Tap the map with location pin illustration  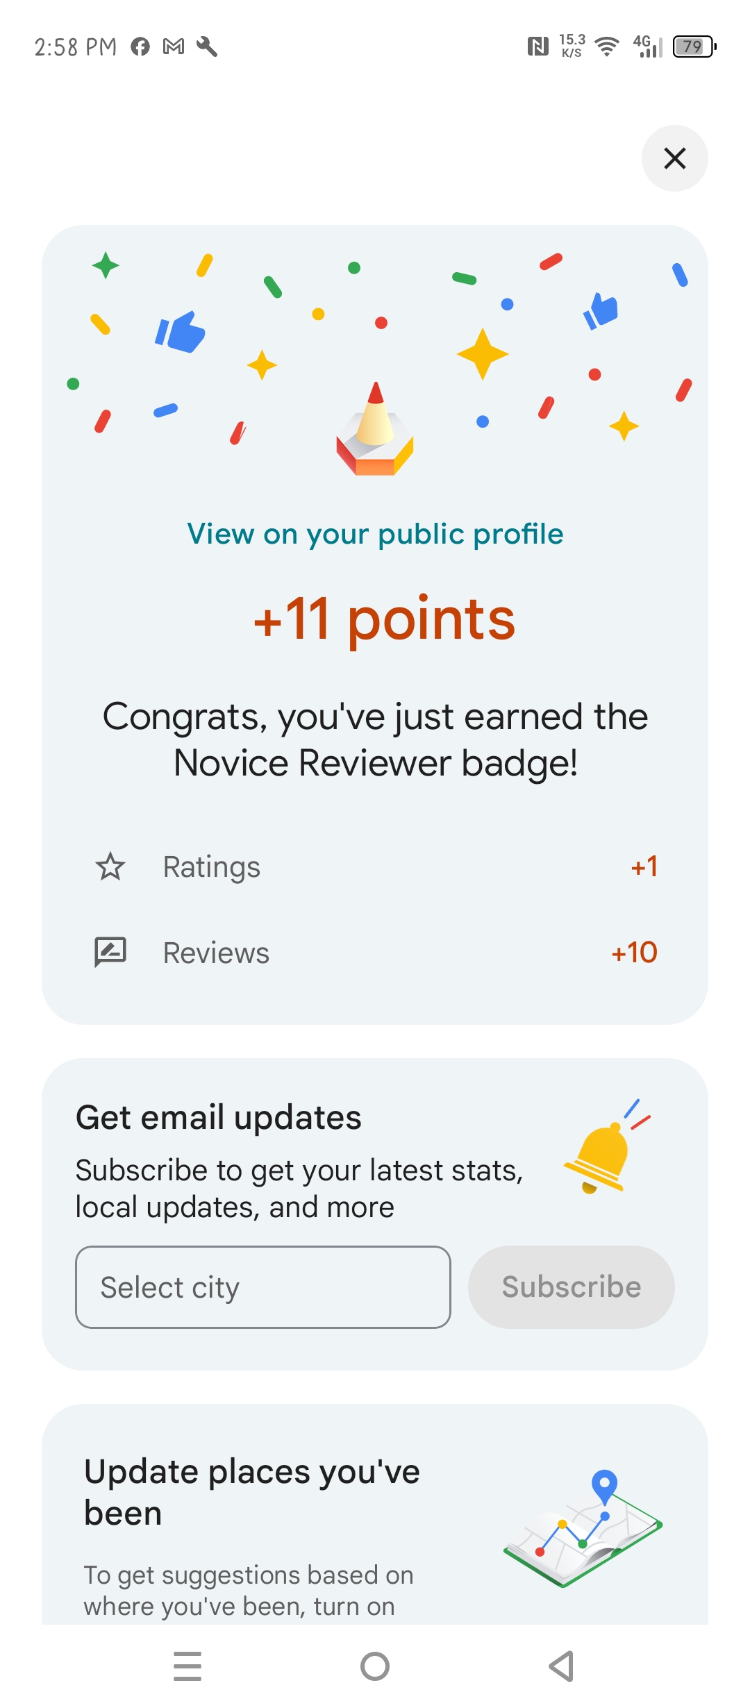point(583,1527)
